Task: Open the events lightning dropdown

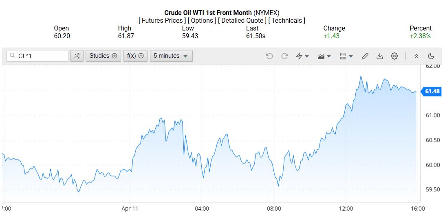Action: (302, 56)
